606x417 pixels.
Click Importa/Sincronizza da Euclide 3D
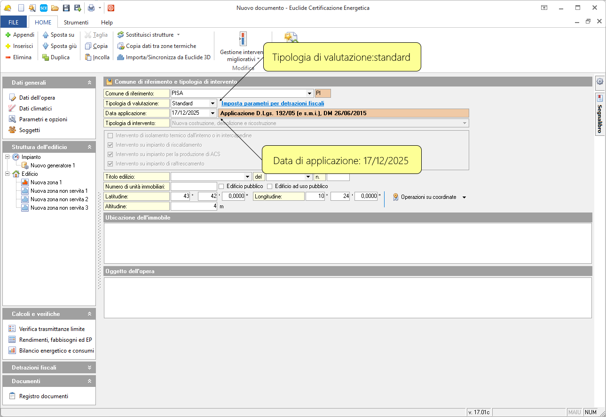164,57
